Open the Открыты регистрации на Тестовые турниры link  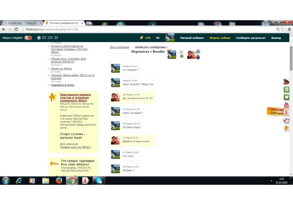69,49
